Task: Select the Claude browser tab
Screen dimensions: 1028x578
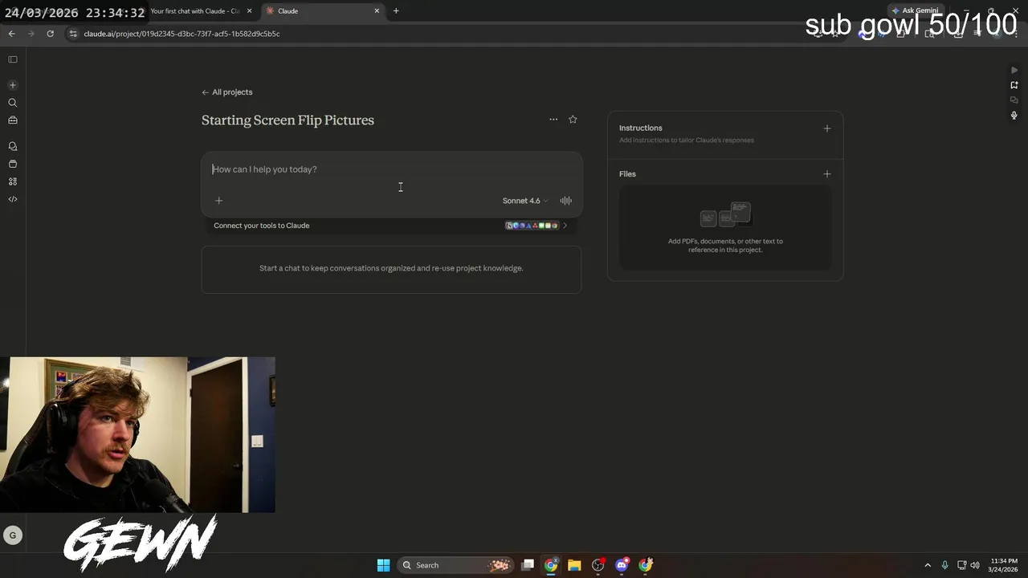Action: [x=321, y=11]
